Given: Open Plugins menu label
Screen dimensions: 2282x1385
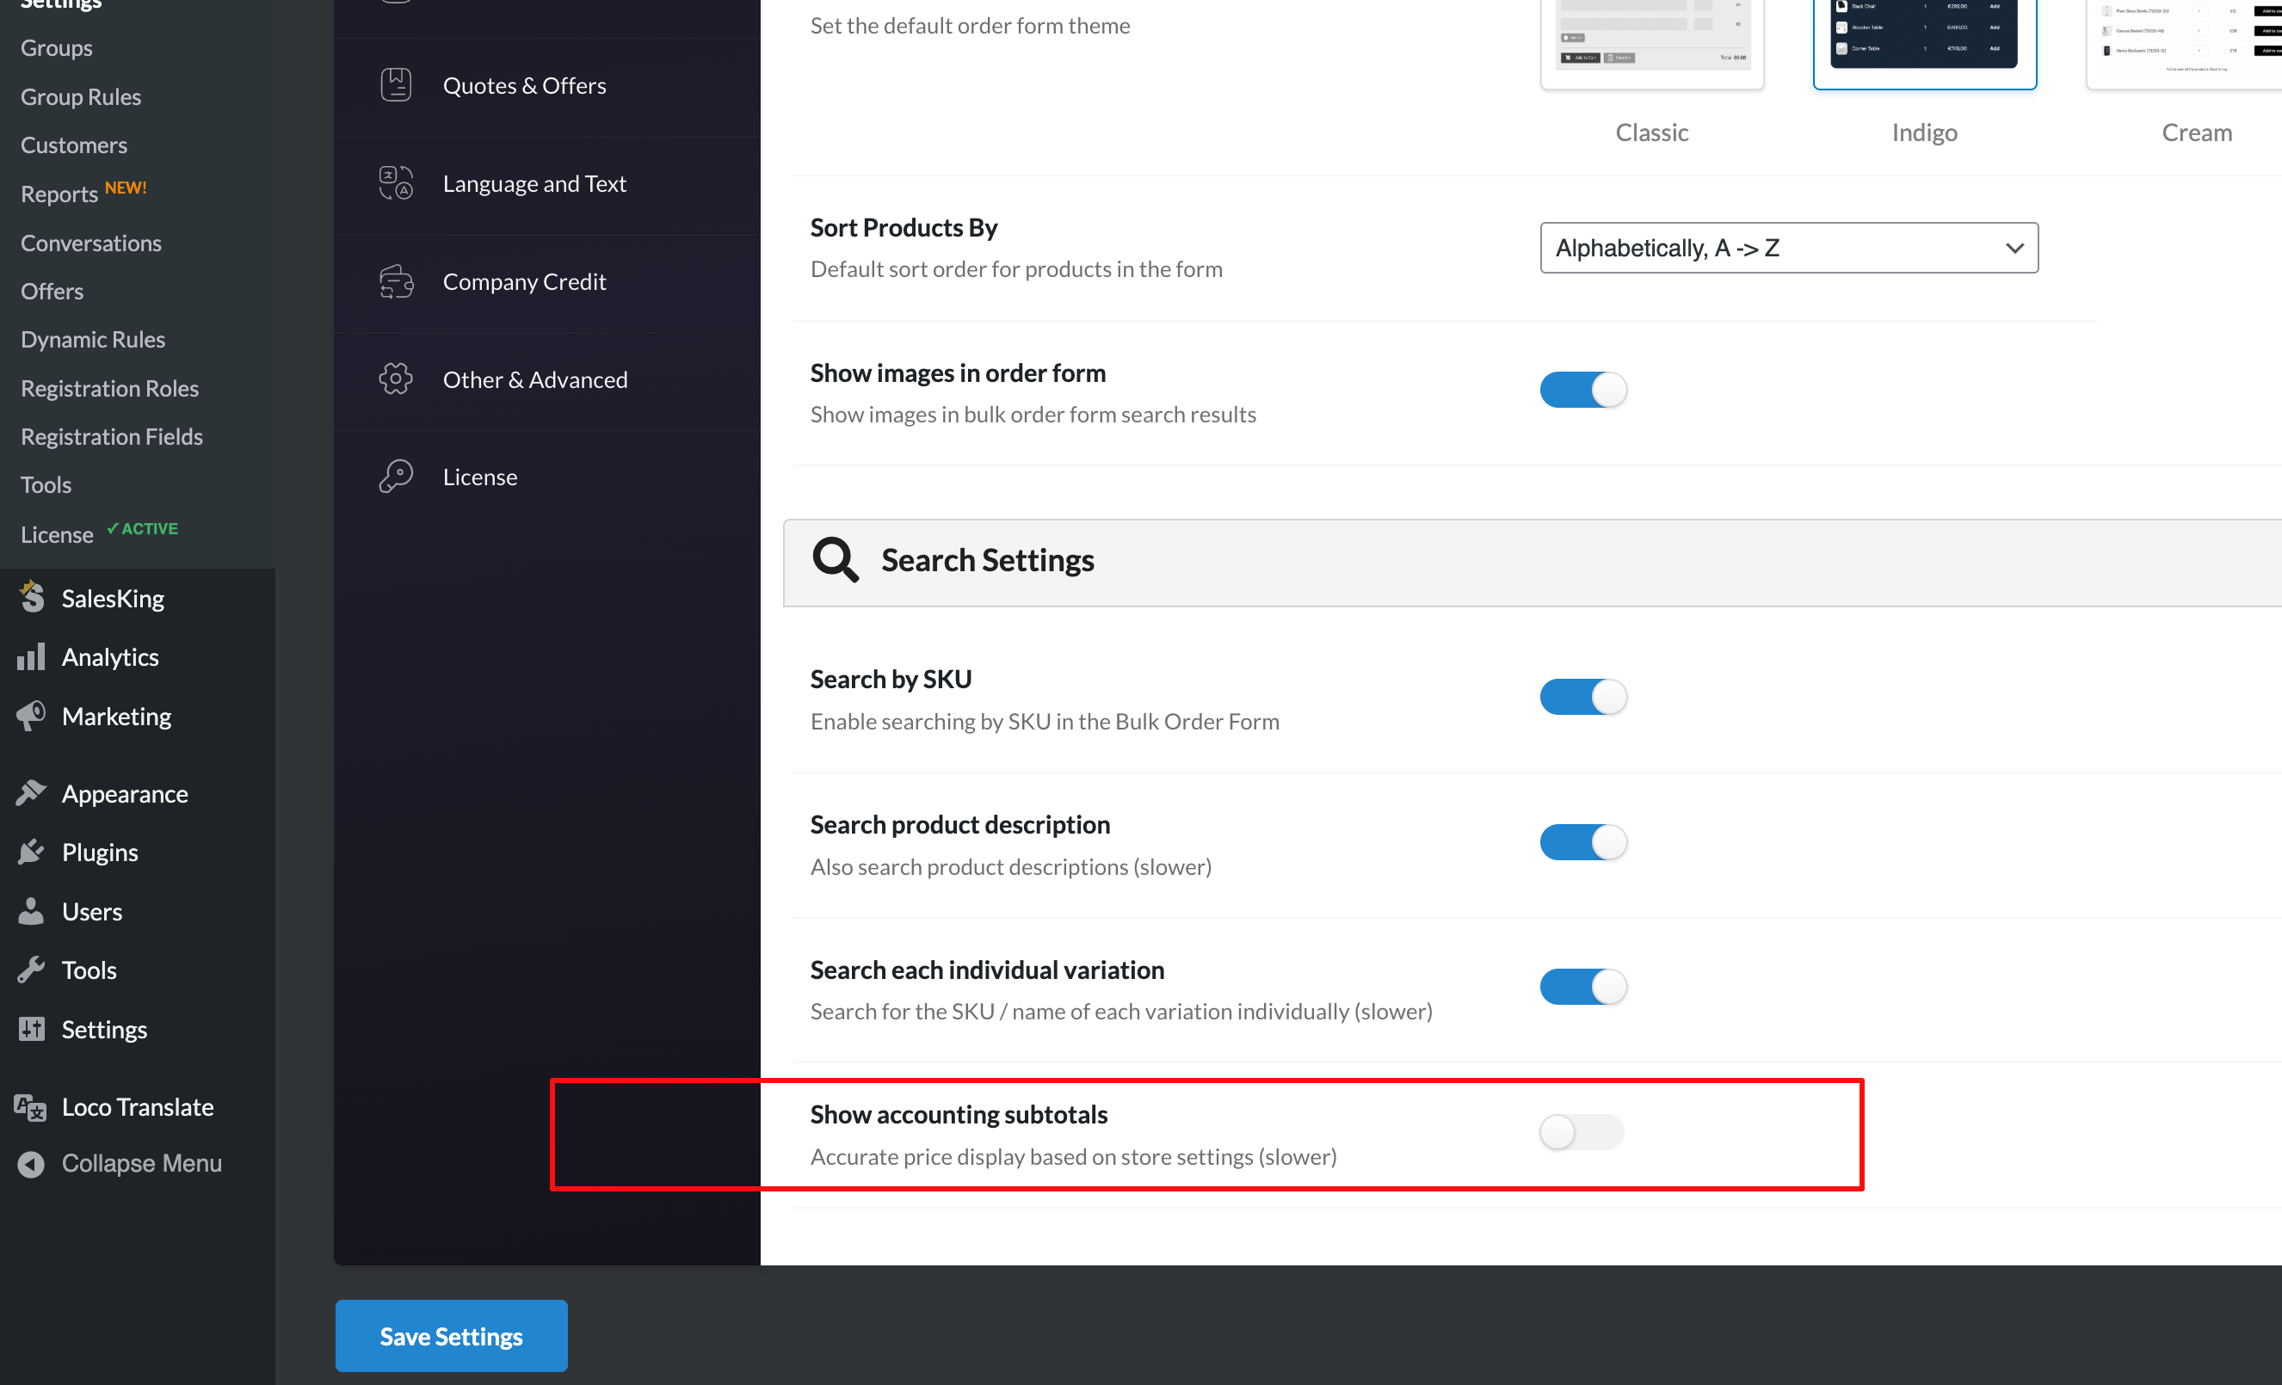Looking at the screenshot, I should (x=100, y=852).
